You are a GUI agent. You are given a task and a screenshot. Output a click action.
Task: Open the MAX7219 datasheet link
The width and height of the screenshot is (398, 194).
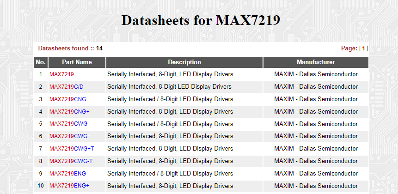pos(61,74)
